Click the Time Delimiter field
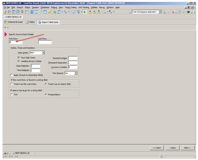Screen dimensions: 198x160 [x=35, y=70]
